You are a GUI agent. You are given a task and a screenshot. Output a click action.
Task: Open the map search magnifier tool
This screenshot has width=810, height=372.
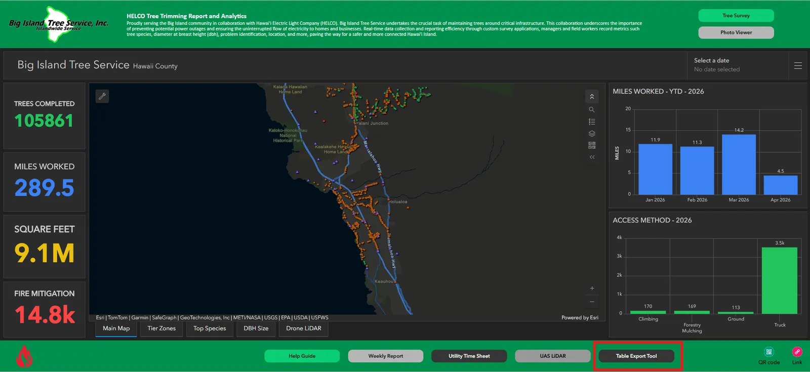point(592,109)
